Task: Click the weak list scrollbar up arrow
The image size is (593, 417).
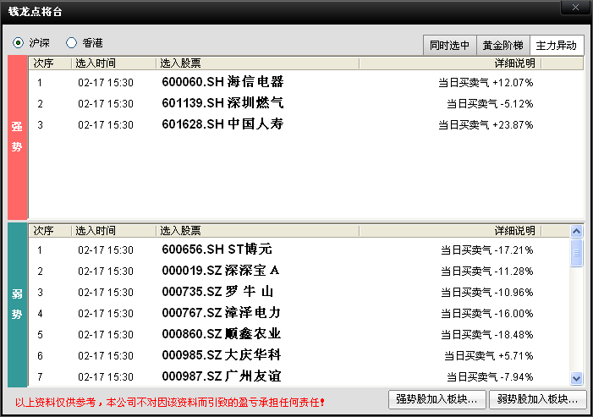Action: coord(576,231)
